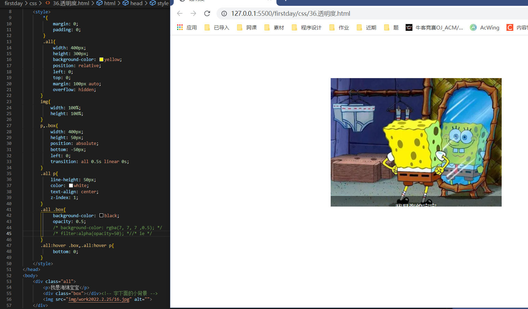Click the img src path link in code

(99, 299)
